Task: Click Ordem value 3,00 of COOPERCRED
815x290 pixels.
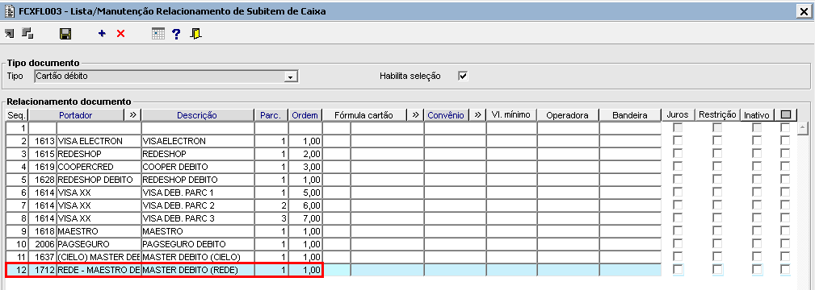Action: point(305,167)
